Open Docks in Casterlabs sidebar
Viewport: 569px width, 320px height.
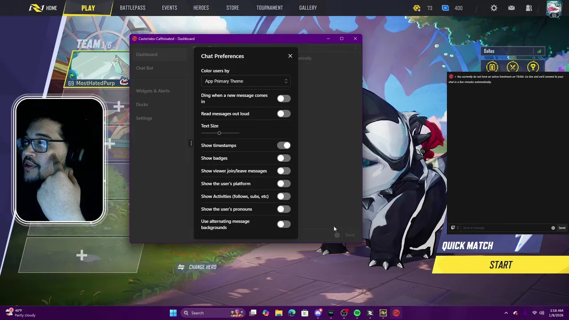coord(142,104)
